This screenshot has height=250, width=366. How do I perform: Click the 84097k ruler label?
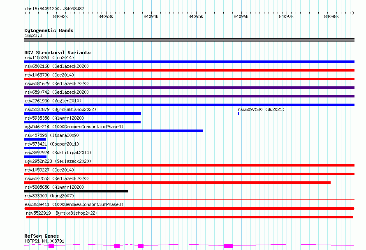click(x=286, y=16)
